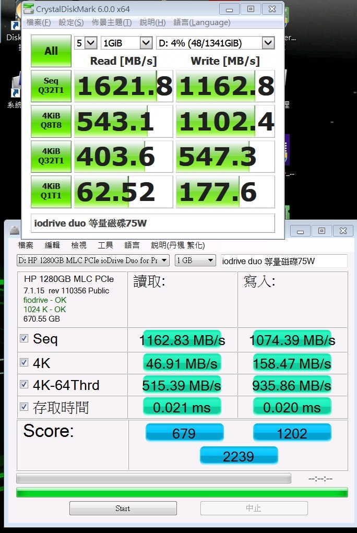Click the AS SSD 中止 button
This screenshot has width=357, height=533.
(x=254, y=508)
